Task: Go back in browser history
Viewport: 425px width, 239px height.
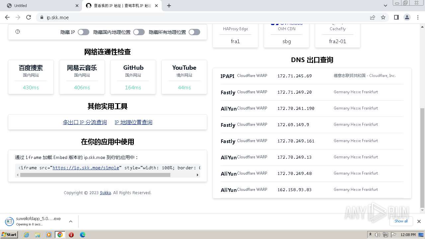Action: click(x=7, y=17)
